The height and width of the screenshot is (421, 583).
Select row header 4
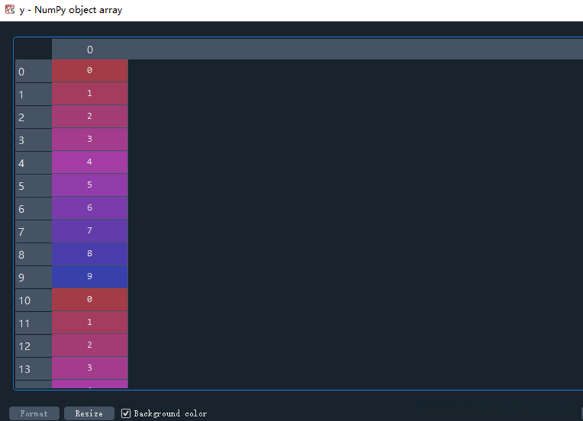coord(34,163)
